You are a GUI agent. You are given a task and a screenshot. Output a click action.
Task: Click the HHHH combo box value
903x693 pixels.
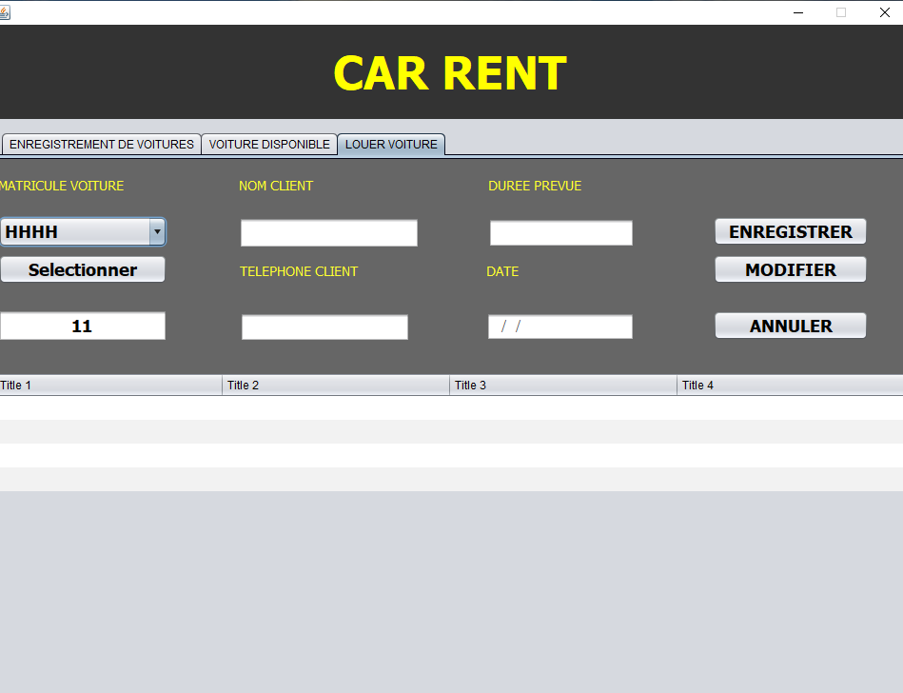(74, 232)
